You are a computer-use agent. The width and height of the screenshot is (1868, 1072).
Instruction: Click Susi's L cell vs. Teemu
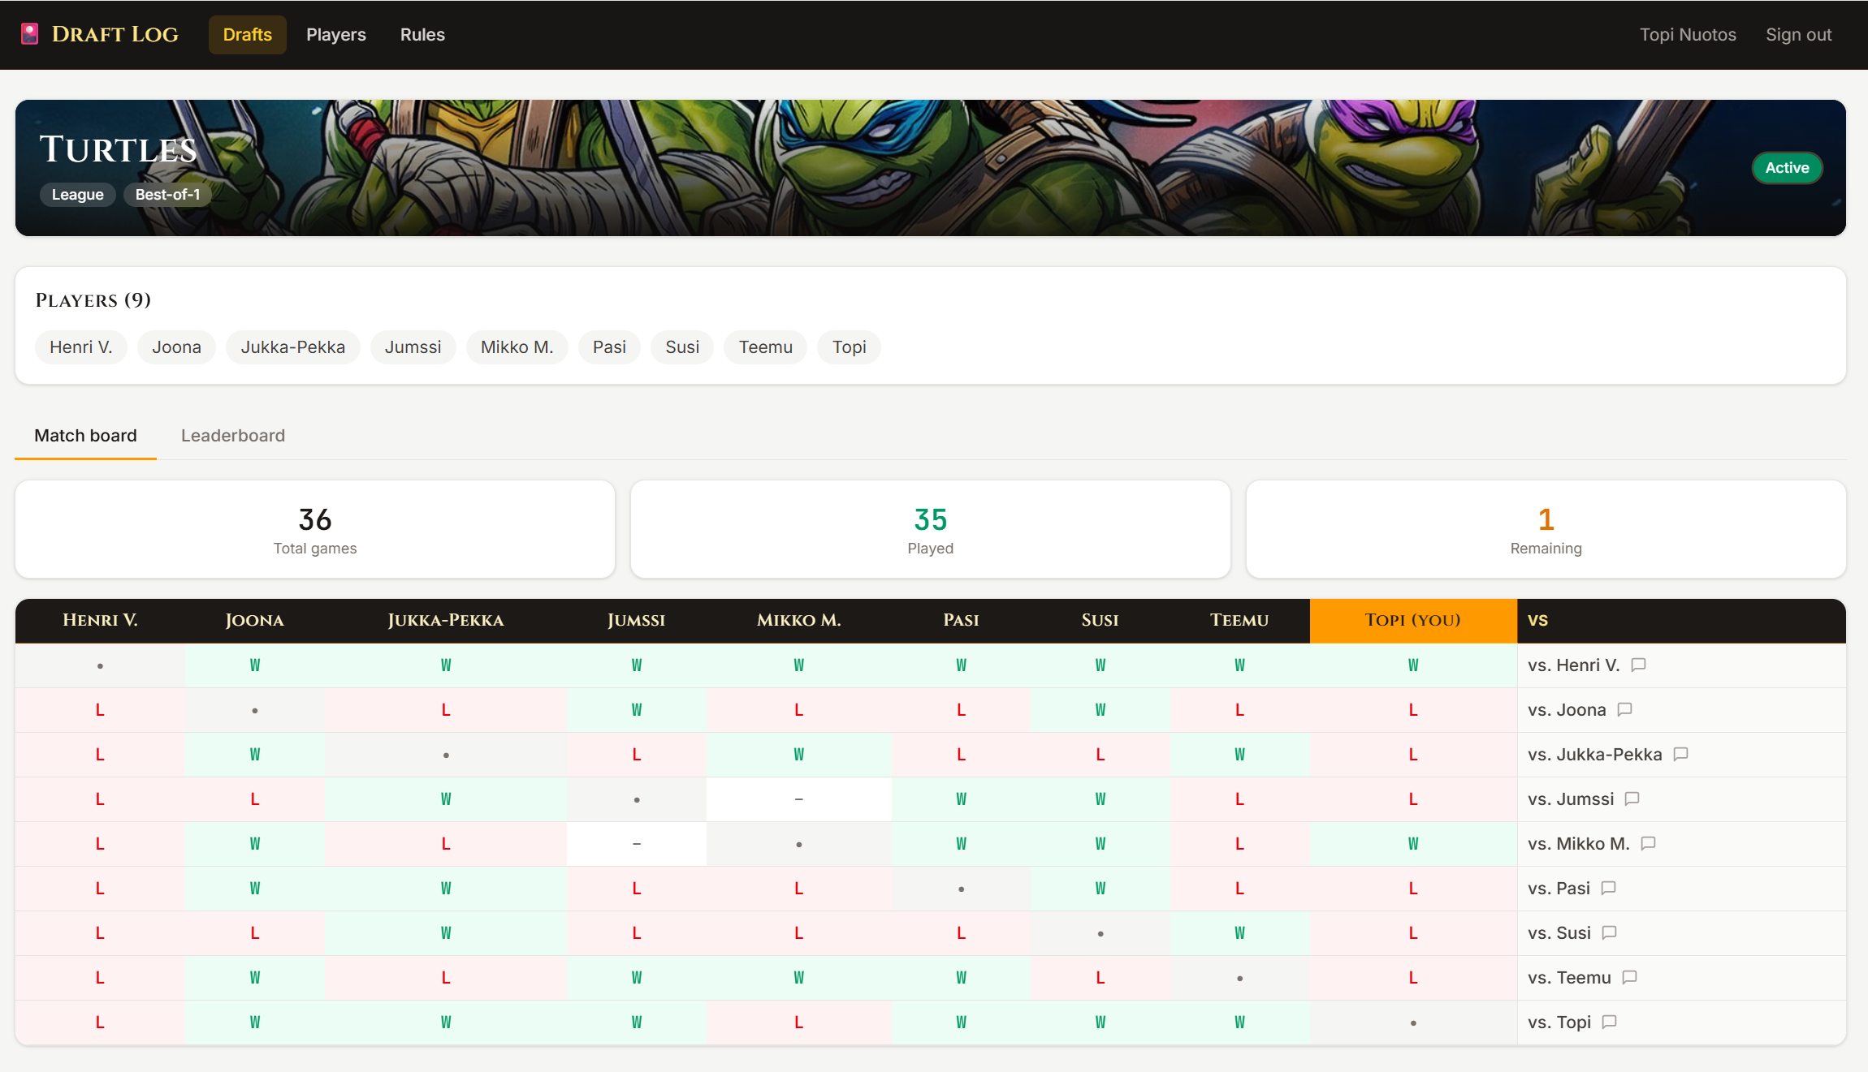click(1100, 978)
